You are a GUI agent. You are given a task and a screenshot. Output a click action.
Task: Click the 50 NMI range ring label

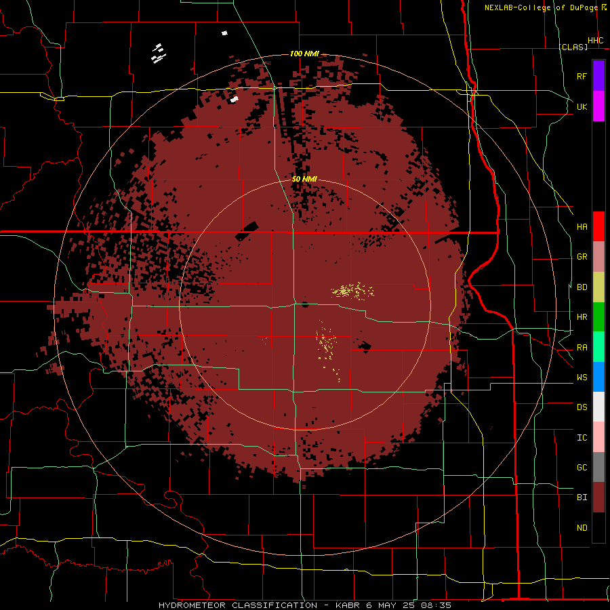[x=304, y=180]
